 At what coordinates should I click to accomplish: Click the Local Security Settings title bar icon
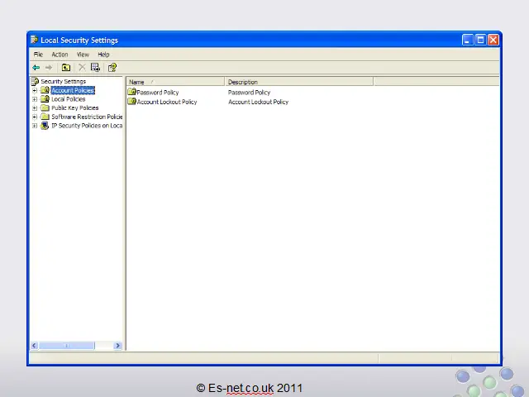pos(34,40)
